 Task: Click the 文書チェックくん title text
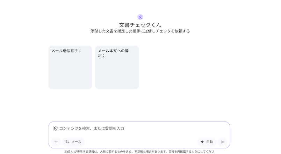pyautogui.click(x=140, y=25)
